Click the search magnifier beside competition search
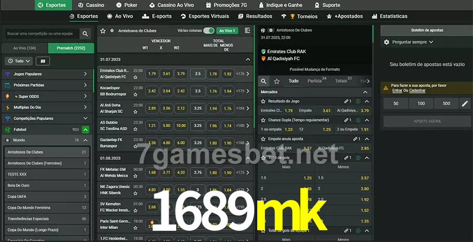This screenshot has height=242, width=473. [86, 34]
